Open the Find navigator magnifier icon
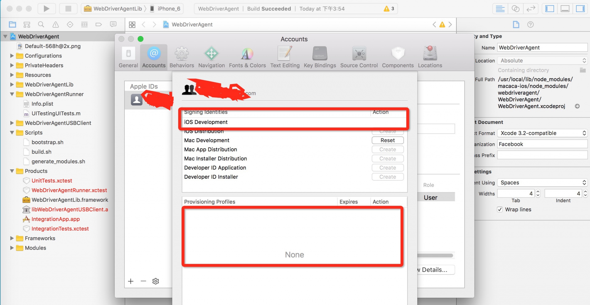590x305 pixels. [x=41, y=24]
